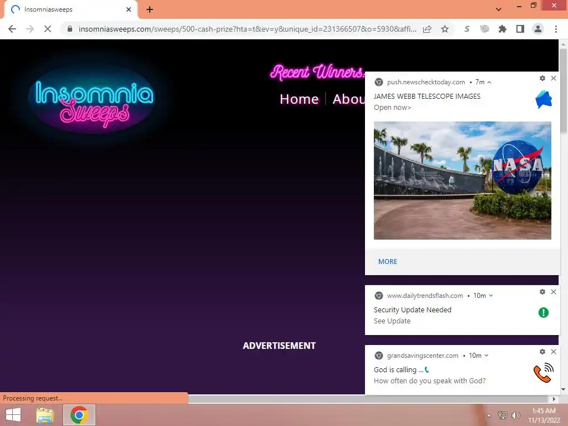This screenshot has width=568, height=426.
Task: Click the horizontal scrollbar right arrow
Action: pos(554,399)
